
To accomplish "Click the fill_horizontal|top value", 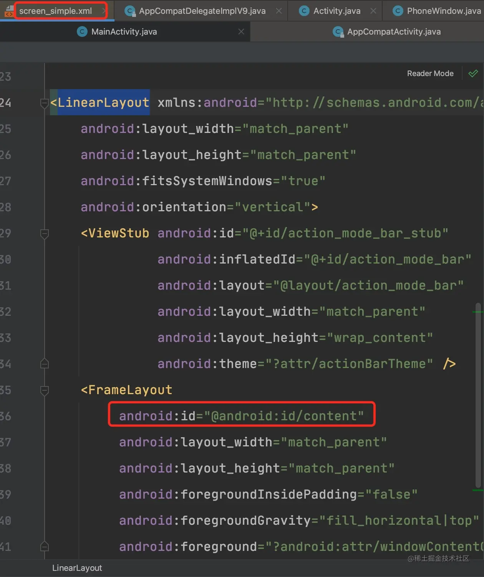I will 399,521.
